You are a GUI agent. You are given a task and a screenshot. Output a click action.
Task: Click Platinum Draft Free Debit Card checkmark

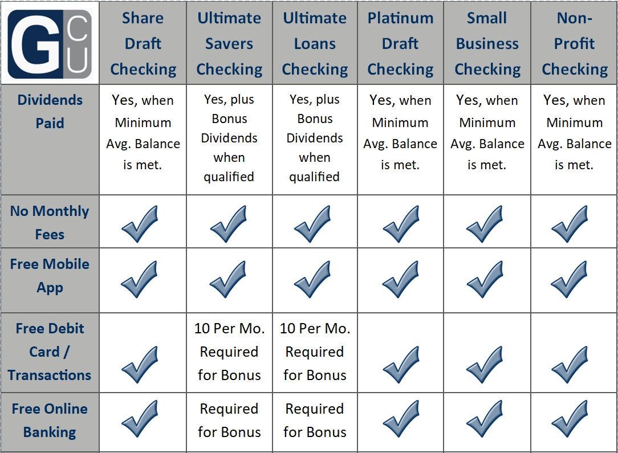coord(401,365)
